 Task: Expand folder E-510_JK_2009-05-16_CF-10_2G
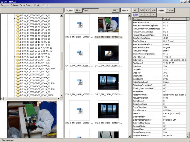point(15,57)
